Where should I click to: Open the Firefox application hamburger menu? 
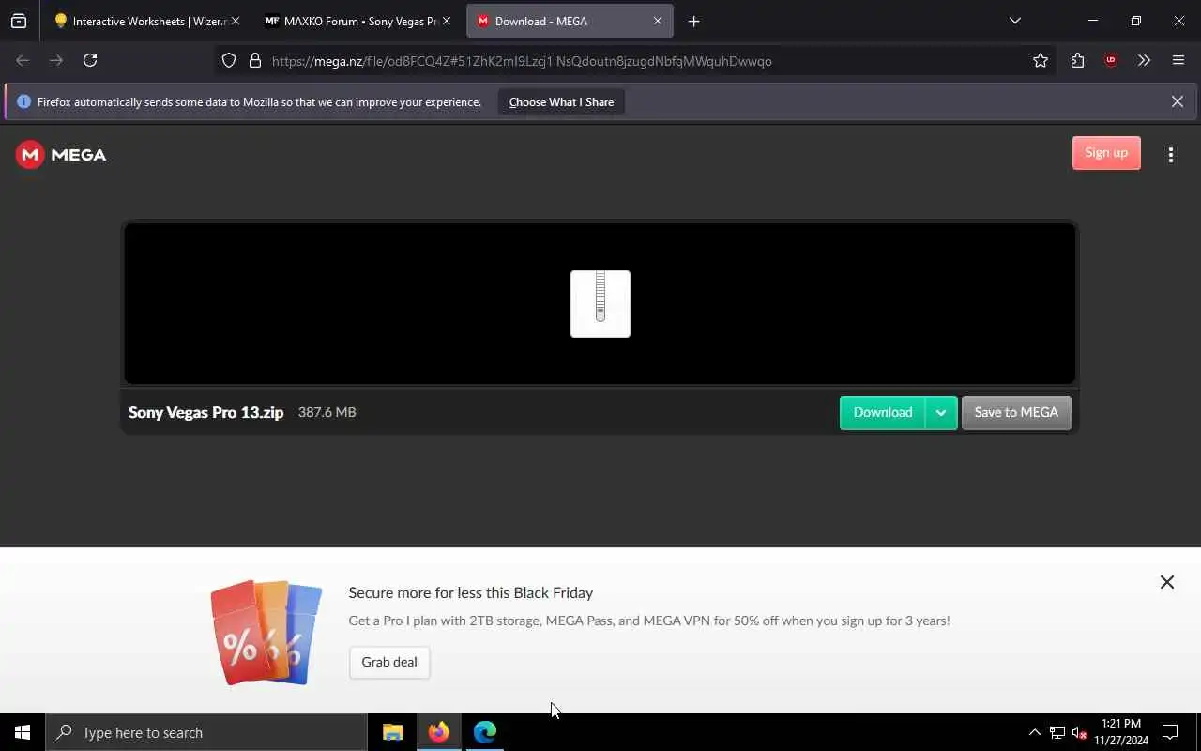(1178, 60)
